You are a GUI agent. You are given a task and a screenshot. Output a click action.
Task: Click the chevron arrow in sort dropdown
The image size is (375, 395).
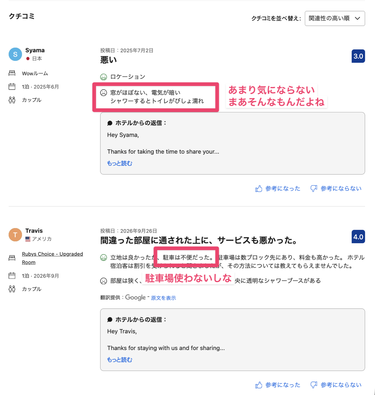358,18
